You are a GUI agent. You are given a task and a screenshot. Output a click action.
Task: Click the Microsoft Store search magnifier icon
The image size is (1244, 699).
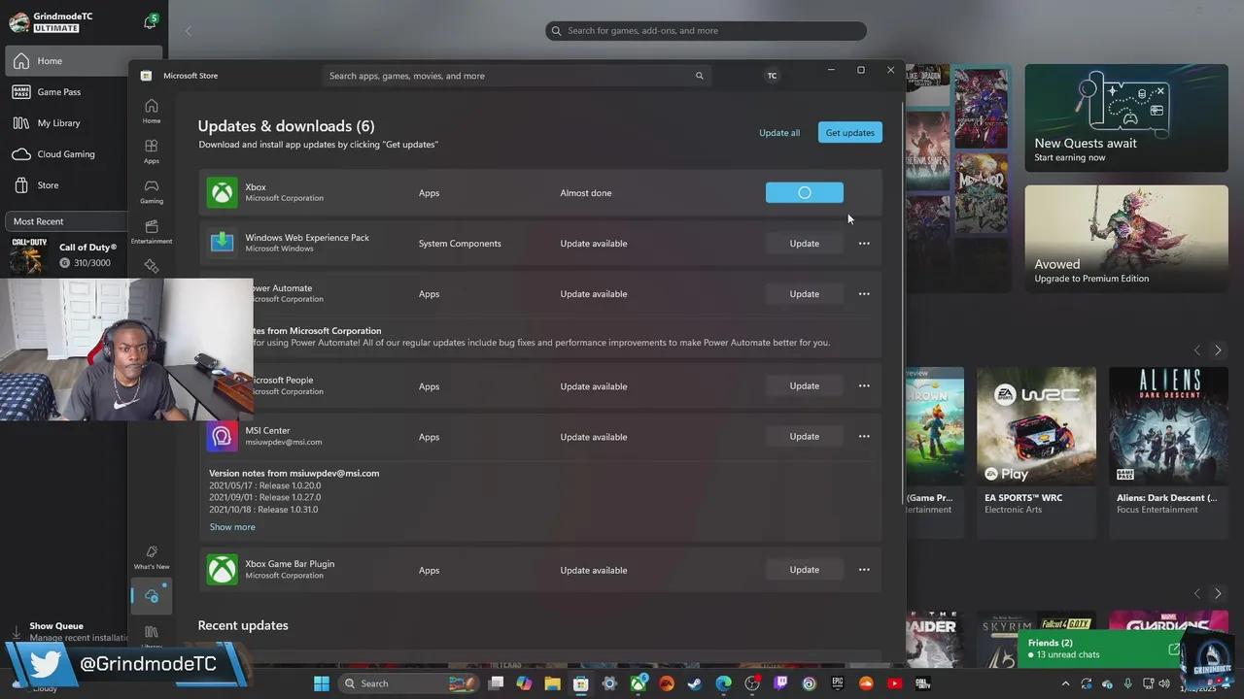pos(699,76)
